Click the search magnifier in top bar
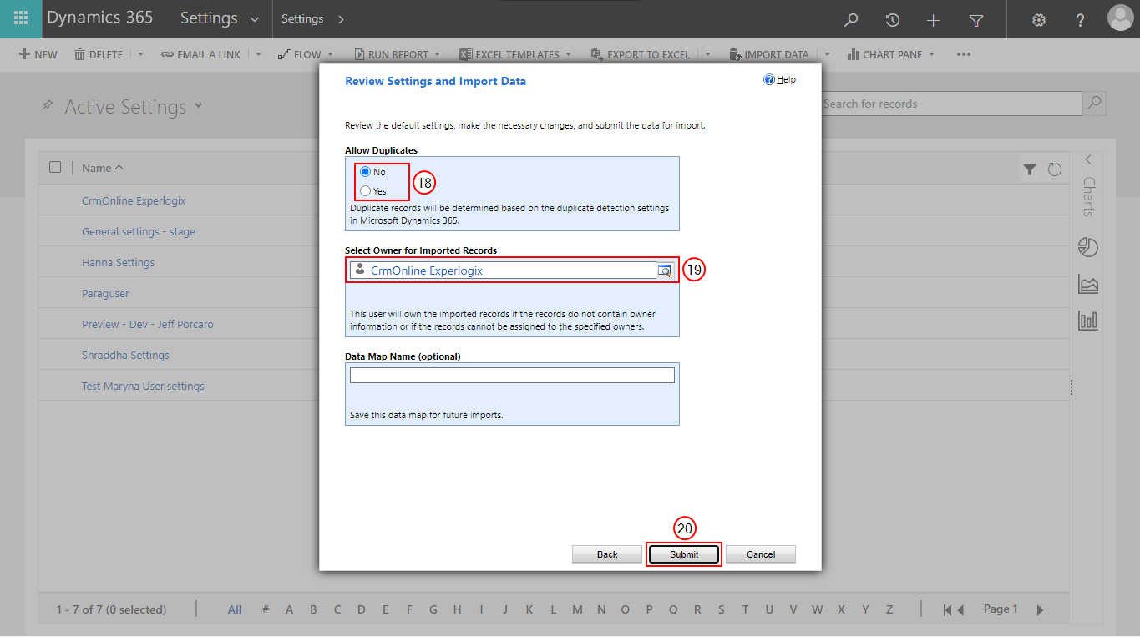The height and width of the screenshot is (637, 1140). coord(851,19)
